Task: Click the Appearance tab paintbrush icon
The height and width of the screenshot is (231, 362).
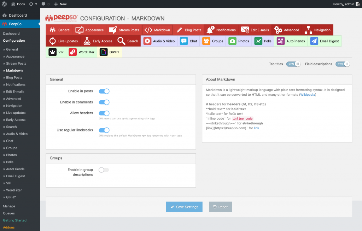Action: click(79, 30)
